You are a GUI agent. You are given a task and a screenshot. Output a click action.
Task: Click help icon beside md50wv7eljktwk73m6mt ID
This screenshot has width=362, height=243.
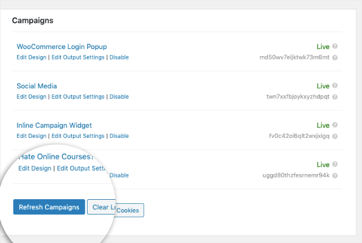pos(335,57)
